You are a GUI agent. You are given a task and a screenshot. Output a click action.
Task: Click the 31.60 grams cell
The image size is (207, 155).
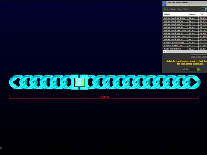click(x=193, y=43)
